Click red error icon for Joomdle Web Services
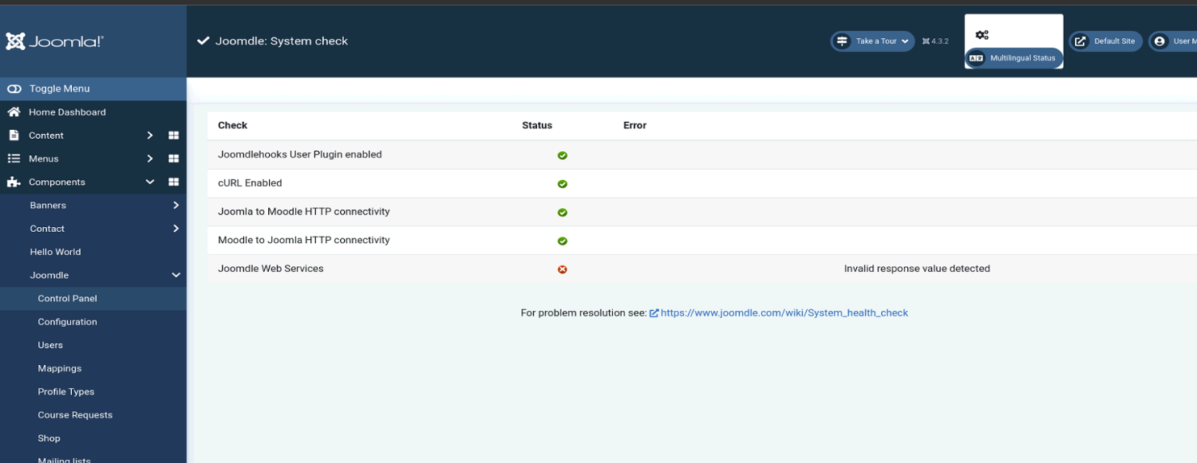The image size is (1197, 463). (x=562, y=269)
